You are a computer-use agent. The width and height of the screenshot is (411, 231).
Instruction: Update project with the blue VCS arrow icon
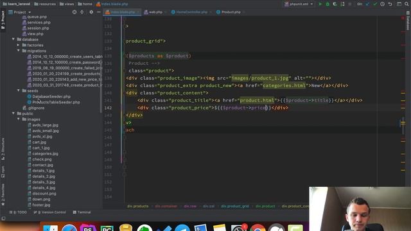(367, 4)
